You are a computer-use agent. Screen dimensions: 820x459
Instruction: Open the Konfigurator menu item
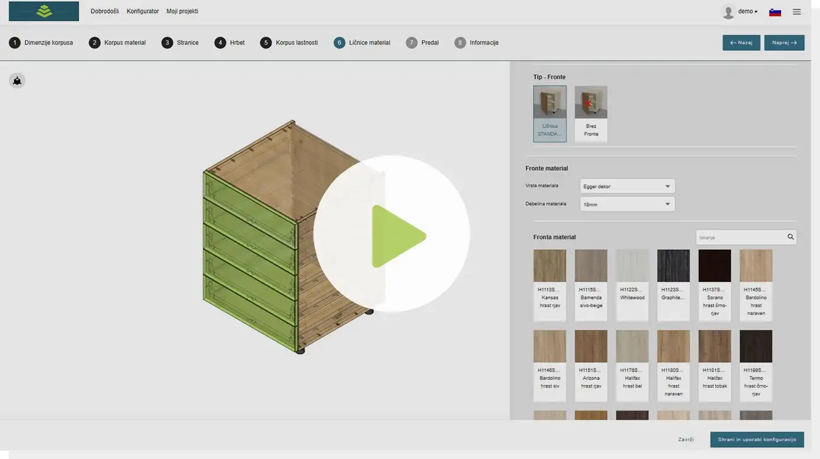[143, 11]
